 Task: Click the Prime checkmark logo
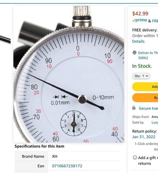point(140,20)
